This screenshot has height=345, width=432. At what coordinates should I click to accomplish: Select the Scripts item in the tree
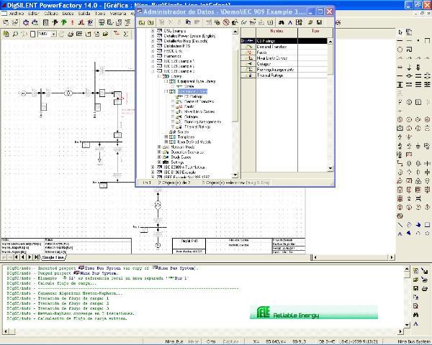coord(183,132)
